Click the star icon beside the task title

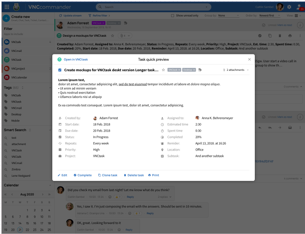click(x=164, y=70)
